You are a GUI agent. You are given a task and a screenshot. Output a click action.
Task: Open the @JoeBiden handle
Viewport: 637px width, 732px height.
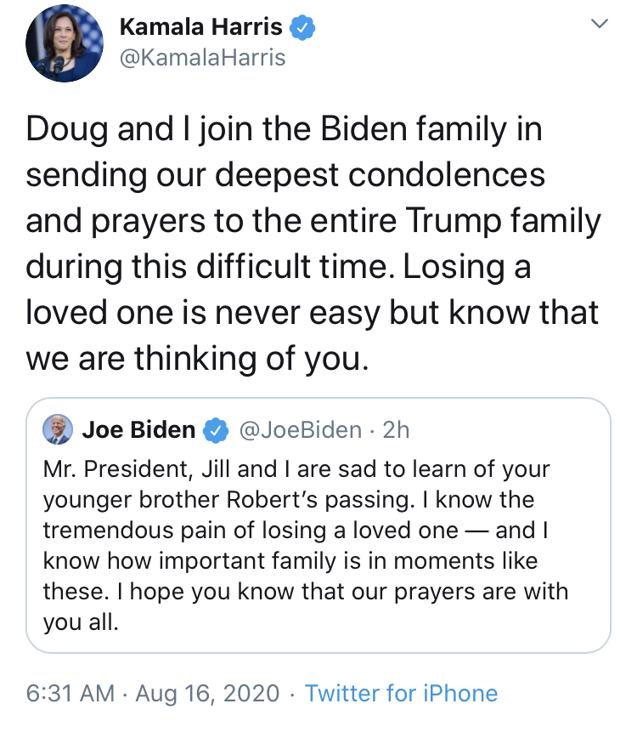point(302,430)
